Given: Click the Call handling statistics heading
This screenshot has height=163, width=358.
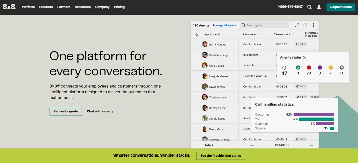Looking at the screenshot, I should tap(274, 104).
